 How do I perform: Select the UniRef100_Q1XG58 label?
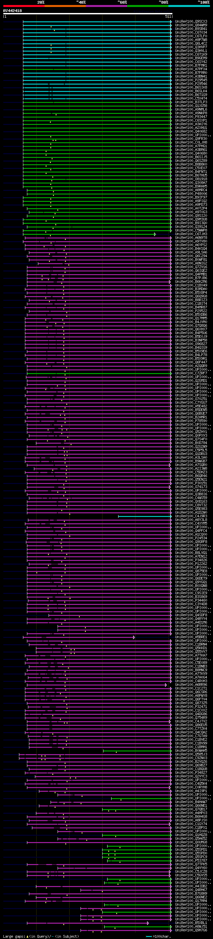pyautogui.click(x=191, y=106)
